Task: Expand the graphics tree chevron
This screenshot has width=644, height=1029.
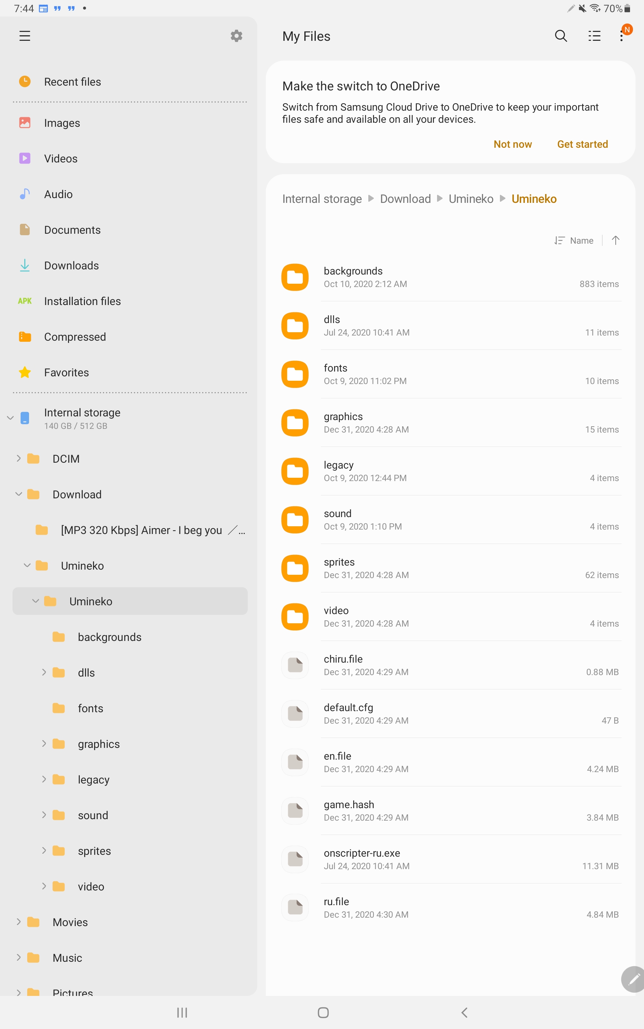Action: point(44,744)
